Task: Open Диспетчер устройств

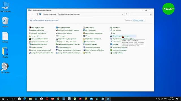Action: tap(64, 33)
